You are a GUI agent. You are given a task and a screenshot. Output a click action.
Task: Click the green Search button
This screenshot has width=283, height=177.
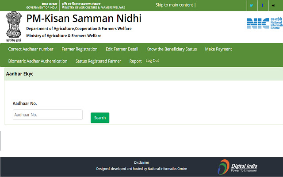tap(100, 118)
